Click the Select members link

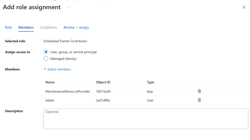click(57, 69)
